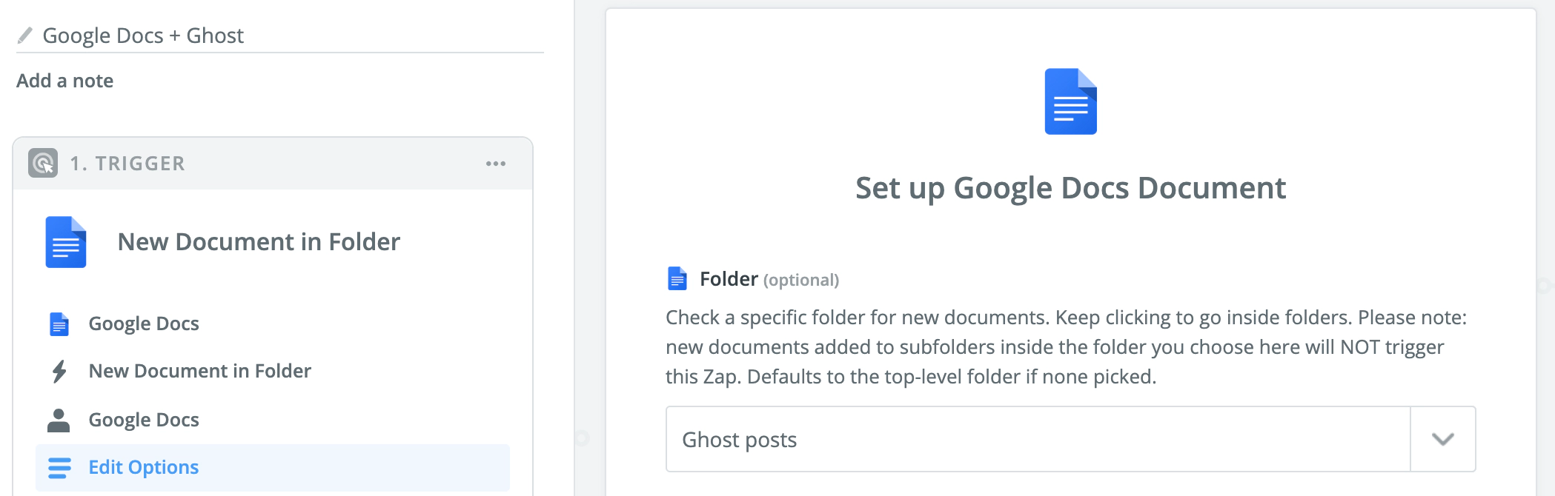Click the pencil edit icon beside Zap title
The width and height of the screenshot is (1555, 496).
25,35
